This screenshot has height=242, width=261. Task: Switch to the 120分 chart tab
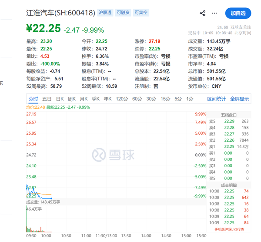click(122, 99)
